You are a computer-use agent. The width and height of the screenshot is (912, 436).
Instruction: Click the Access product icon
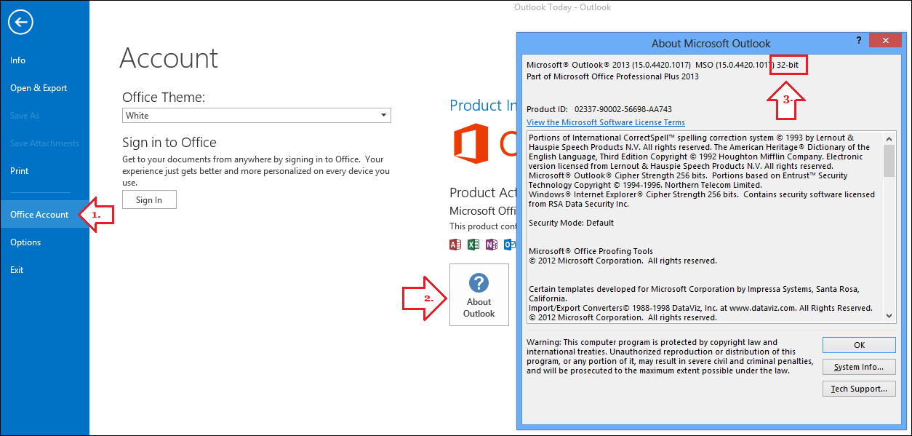coord(456,244)
